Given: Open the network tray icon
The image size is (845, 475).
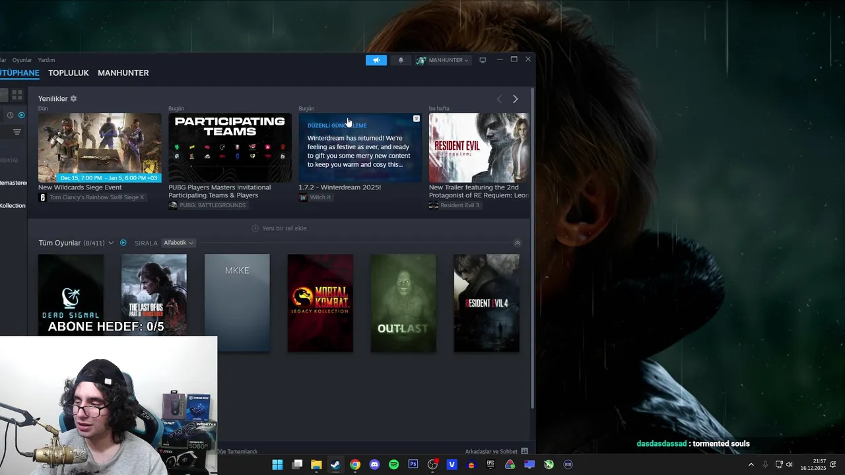Looking at the screenshot, I should [x=779, y=464].
